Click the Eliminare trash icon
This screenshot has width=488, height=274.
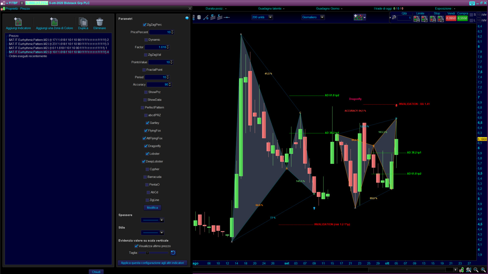click(x=100, y=22)
